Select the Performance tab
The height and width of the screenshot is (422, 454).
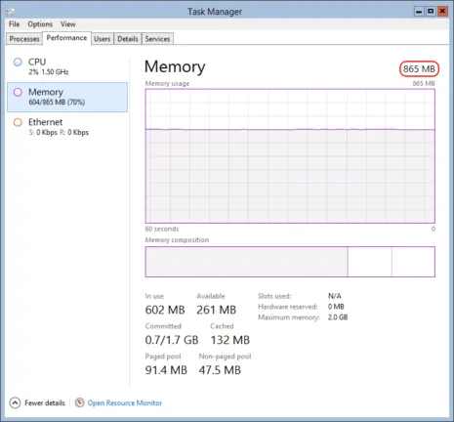pyautogui.click(x=66, y=38)
